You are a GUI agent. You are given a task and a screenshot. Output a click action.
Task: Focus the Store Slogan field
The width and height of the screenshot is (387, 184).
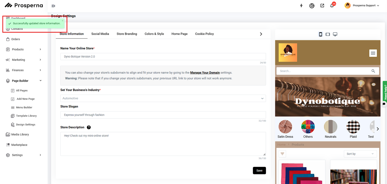(163, 115)
